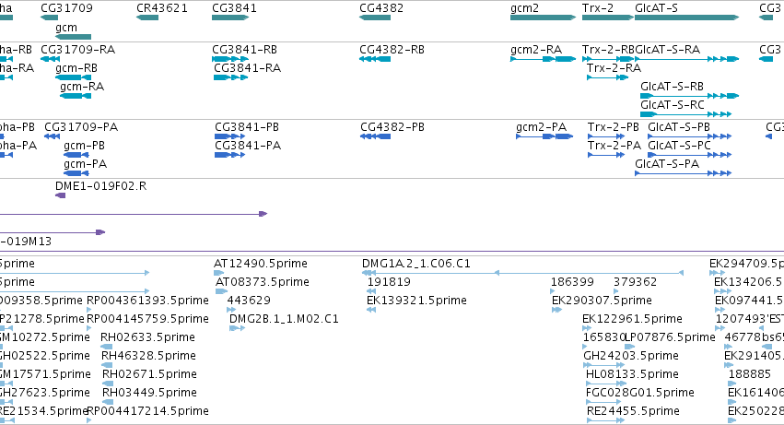Click the RH46328.5prime EST label
784x425 pixels.
click(148, 356)
